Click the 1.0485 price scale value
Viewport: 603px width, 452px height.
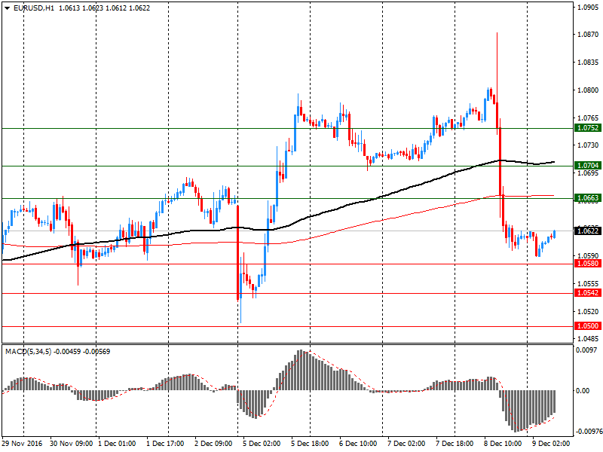point(588,338)
